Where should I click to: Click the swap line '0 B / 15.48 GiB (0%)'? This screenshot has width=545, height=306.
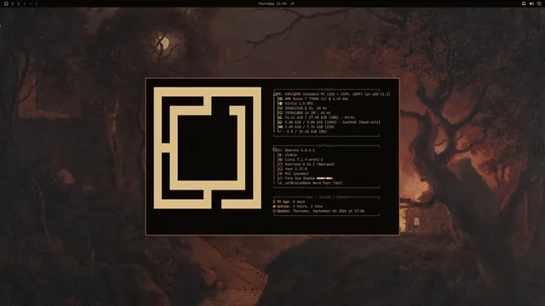[307, 132]
